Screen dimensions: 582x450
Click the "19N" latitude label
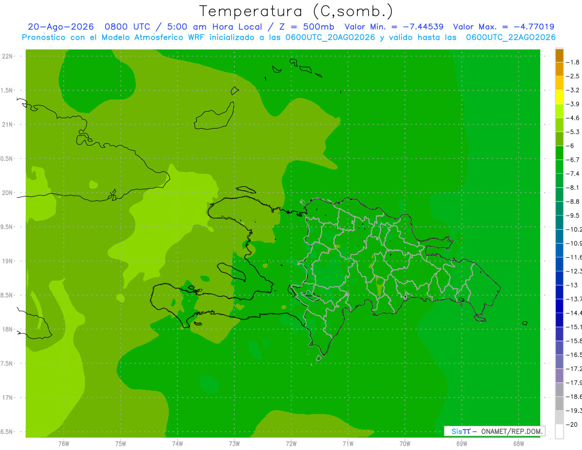[7, 261]
